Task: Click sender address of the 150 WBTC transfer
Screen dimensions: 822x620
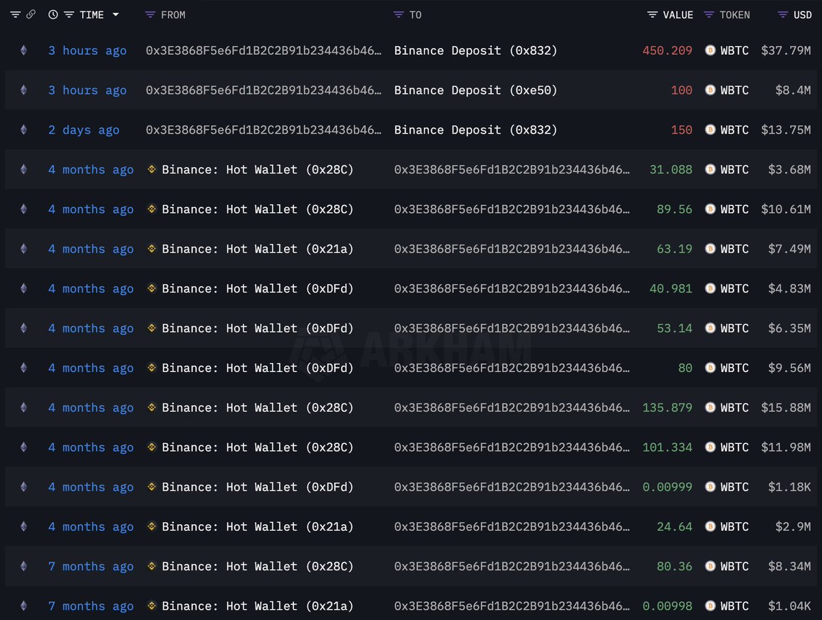Action: click(264, 129)
